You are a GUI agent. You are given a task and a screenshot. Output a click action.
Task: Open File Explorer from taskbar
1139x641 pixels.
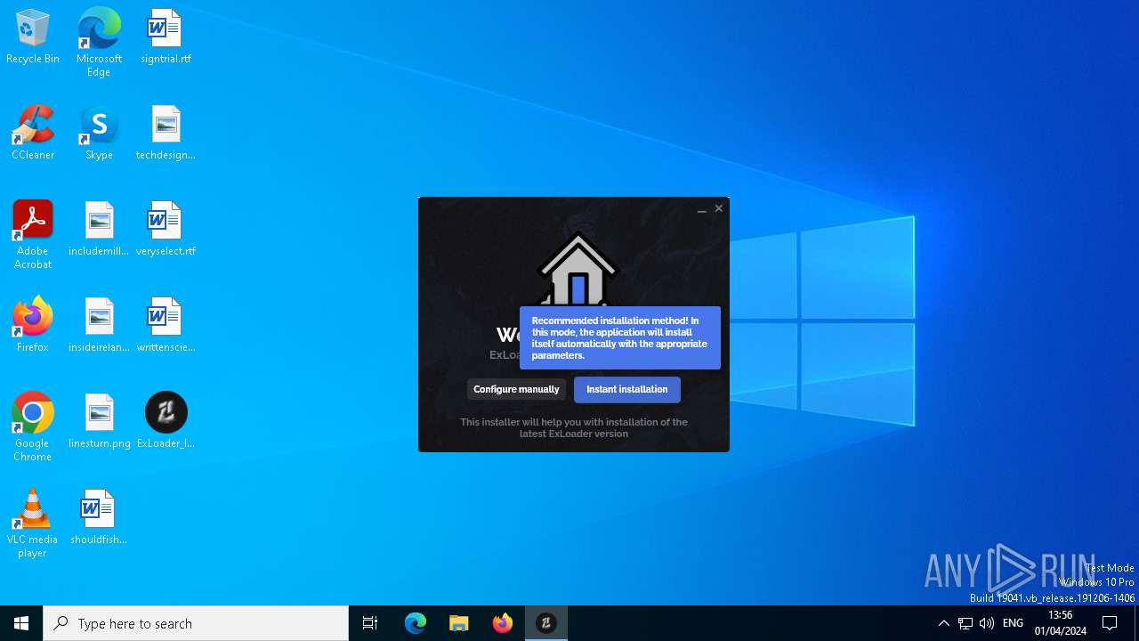point(459,623)
